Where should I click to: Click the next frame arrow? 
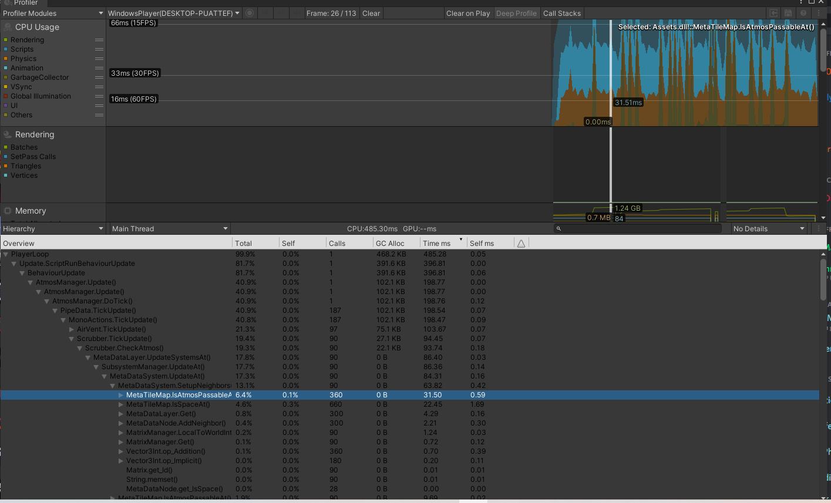(x=280, y=13)
